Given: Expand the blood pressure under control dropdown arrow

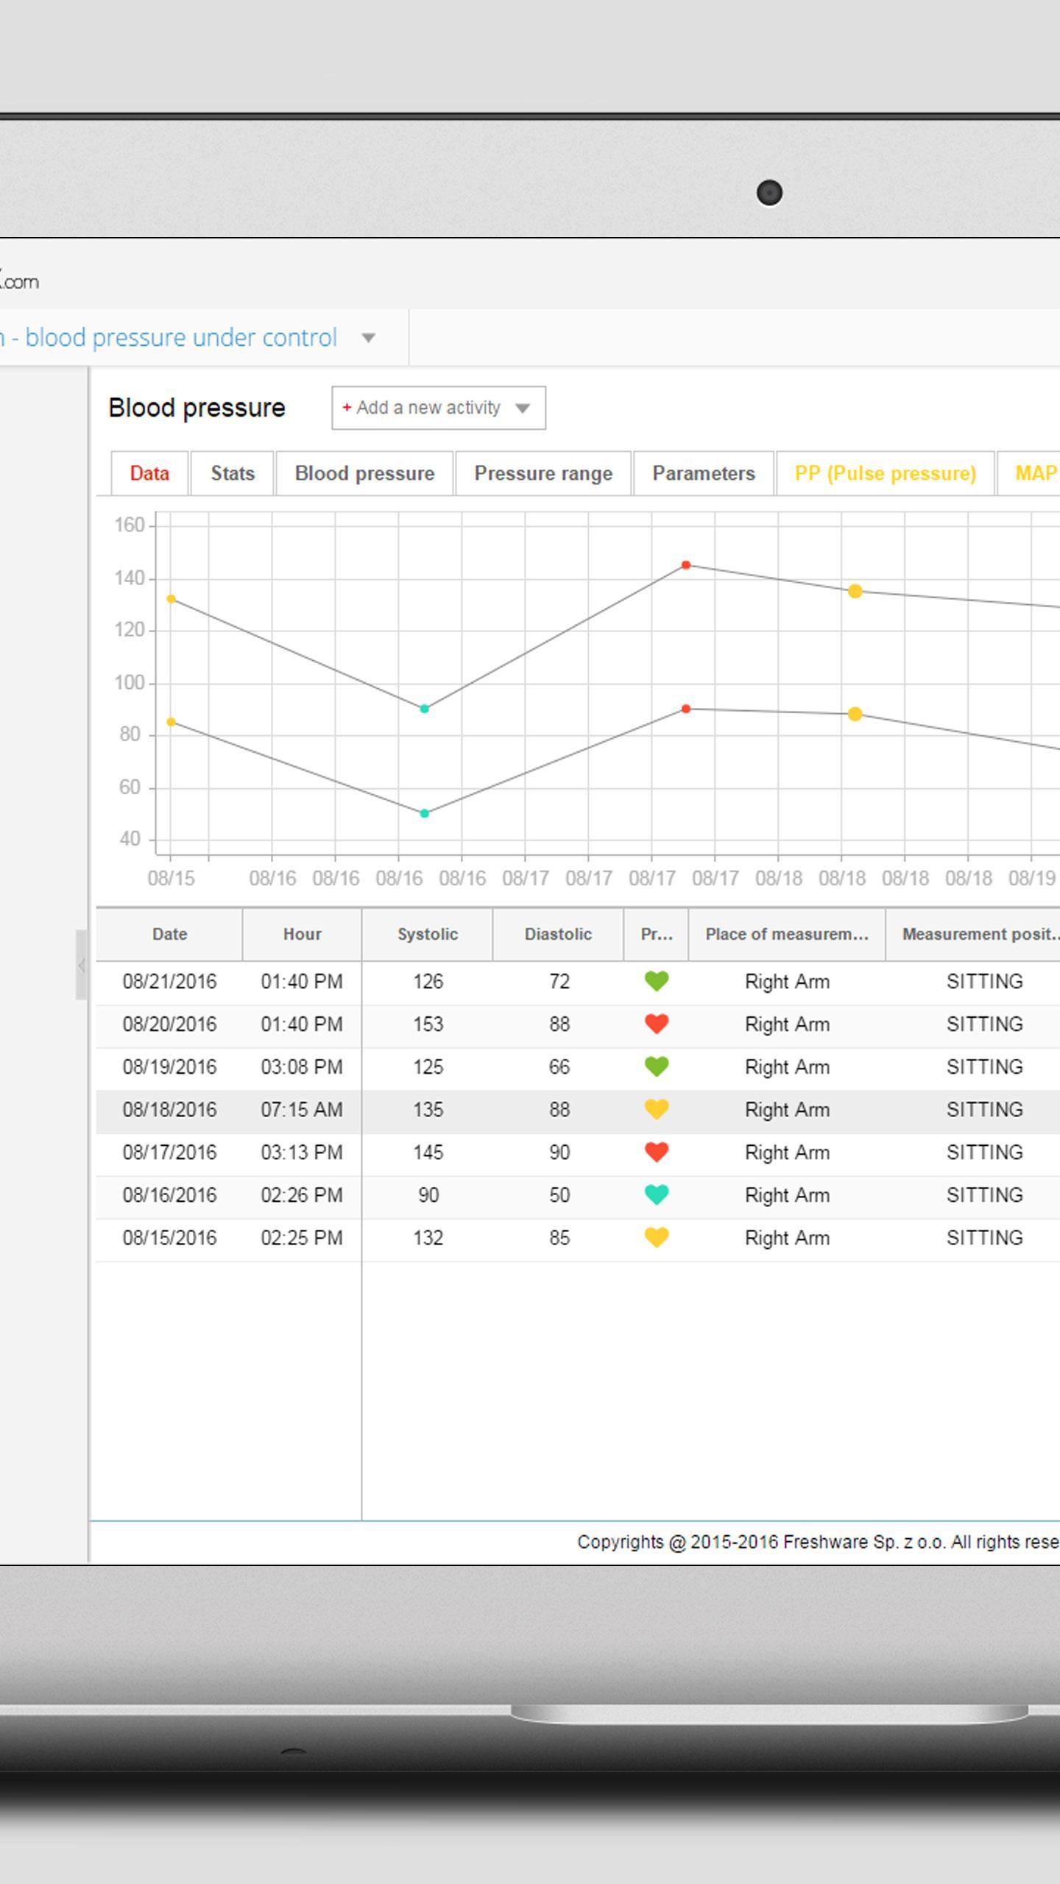Looking at the screenshot, I should tap(369, 338).
